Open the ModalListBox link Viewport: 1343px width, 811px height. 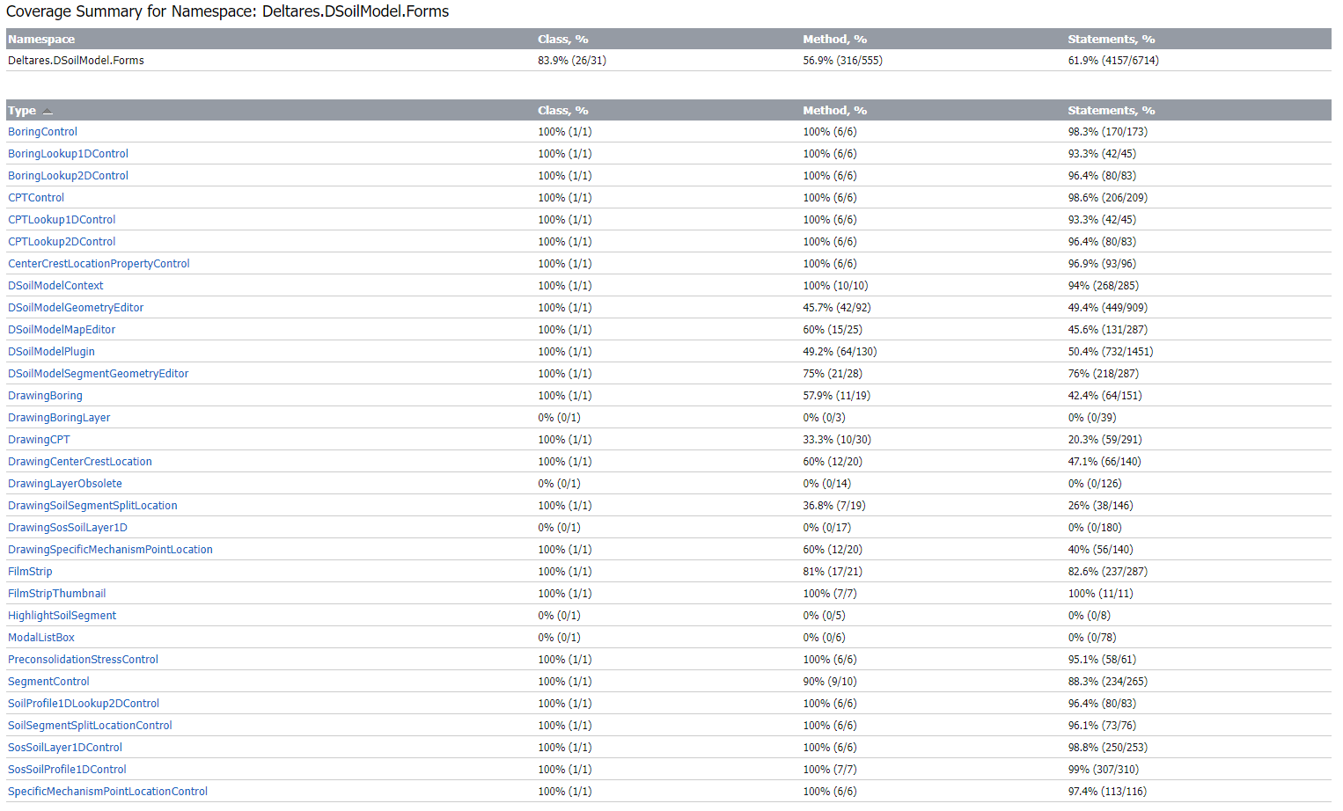(41, 638)
